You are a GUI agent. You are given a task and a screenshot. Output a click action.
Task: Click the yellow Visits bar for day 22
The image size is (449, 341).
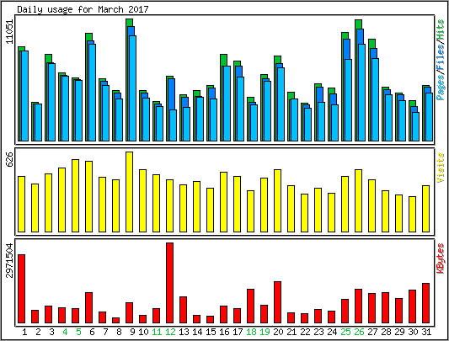(x=304, y=213)
